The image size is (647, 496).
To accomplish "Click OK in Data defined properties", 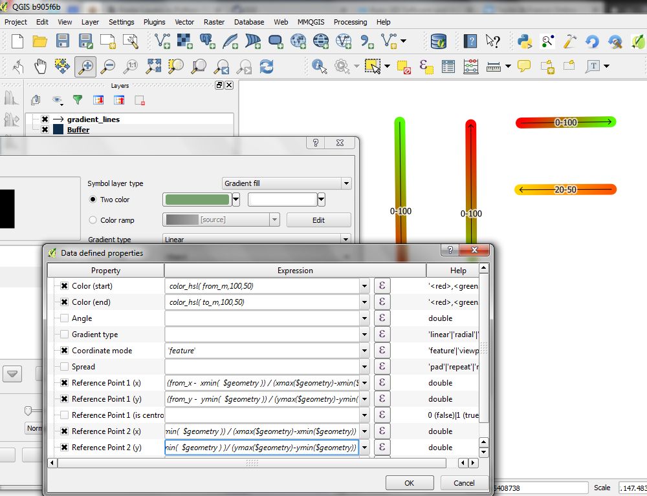I will point(409,482).
